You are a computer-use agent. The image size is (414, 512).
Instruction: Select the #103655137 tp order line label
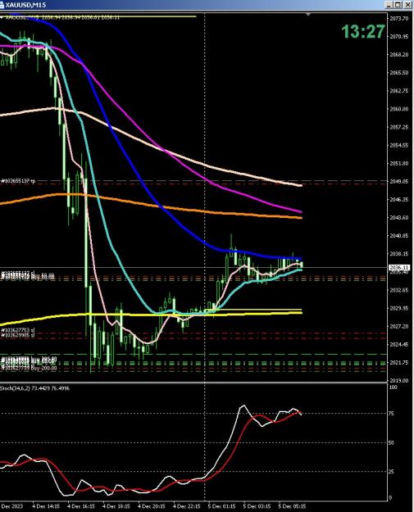18,180
